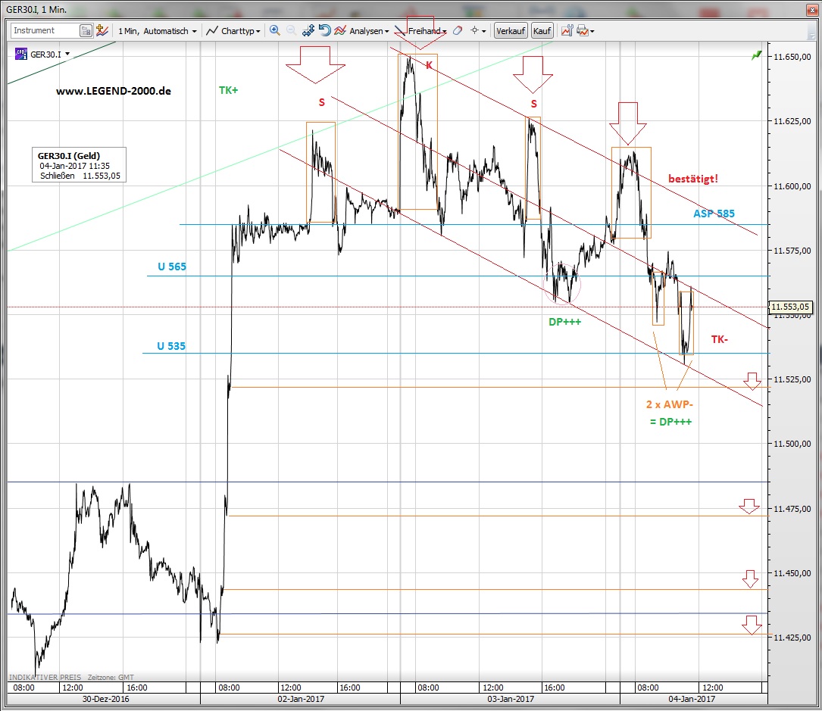Click the green icon in chart corner
822x711 pixels.
pos(755,55)
